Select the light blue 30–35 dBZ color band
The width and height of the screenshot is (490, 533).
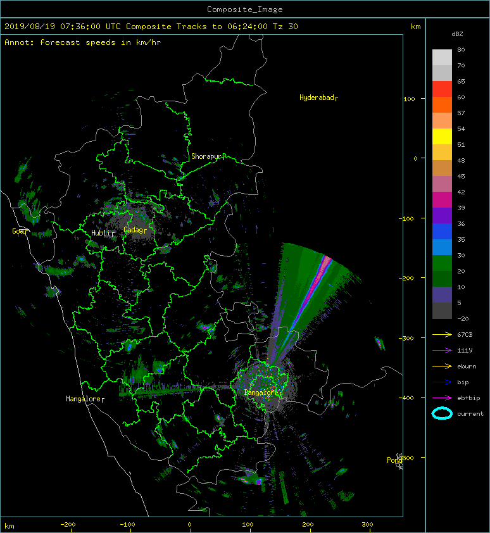(442, 248)
